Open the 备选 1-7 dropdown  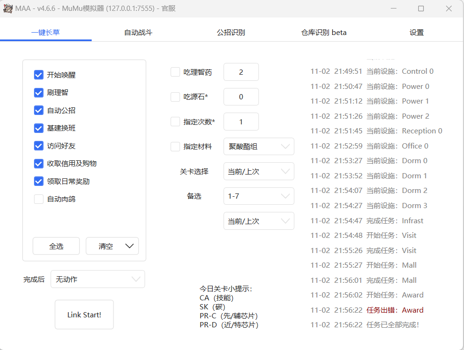click(x=258, y=196)
